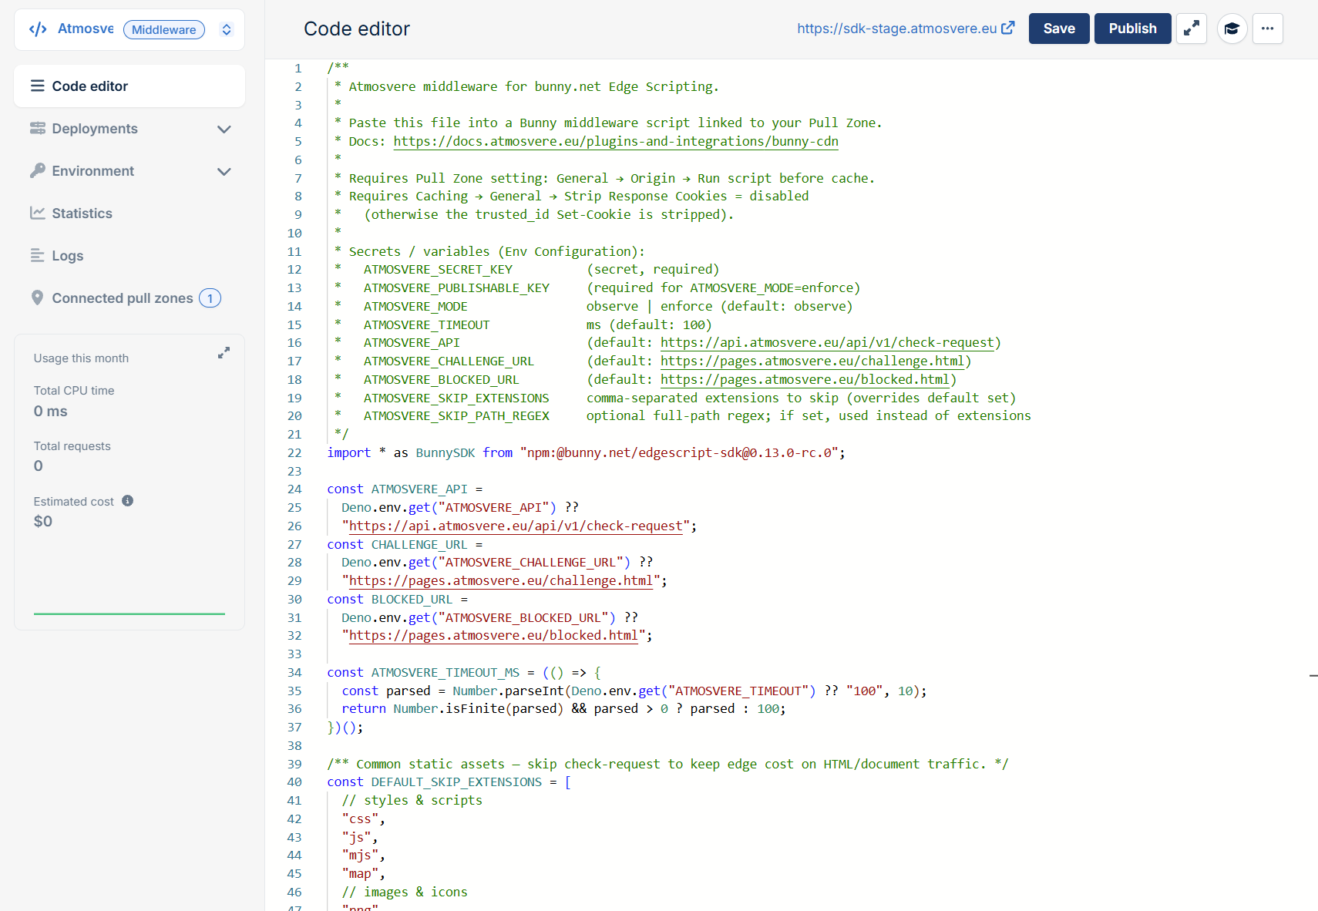Click the import statement on line 22

coord(586,453)
